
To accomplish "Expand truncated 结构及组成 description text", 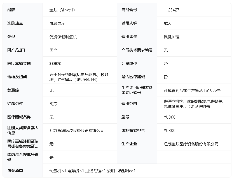I will [79, 77].
